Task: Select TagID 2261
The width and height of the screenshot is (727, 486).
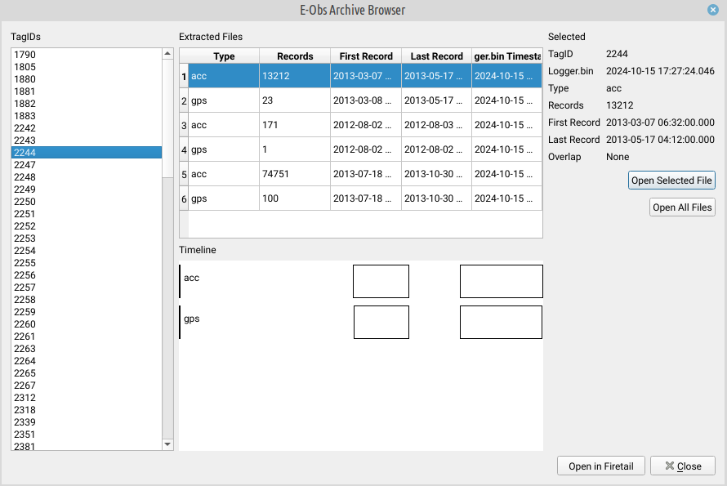Action: tap(87, 337)
